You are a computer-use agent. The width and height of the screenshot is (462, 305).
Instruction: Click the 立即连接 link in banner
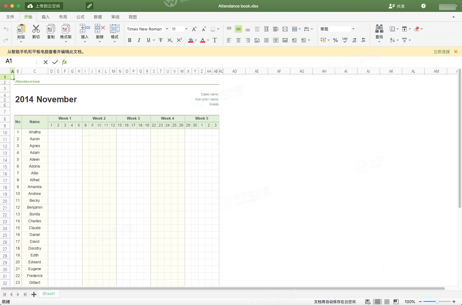[441, 52]
